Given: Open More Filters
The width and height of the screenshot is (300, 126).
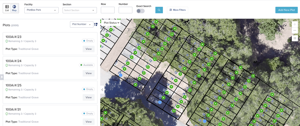Looking at the screenshot, I should (178, 10).
